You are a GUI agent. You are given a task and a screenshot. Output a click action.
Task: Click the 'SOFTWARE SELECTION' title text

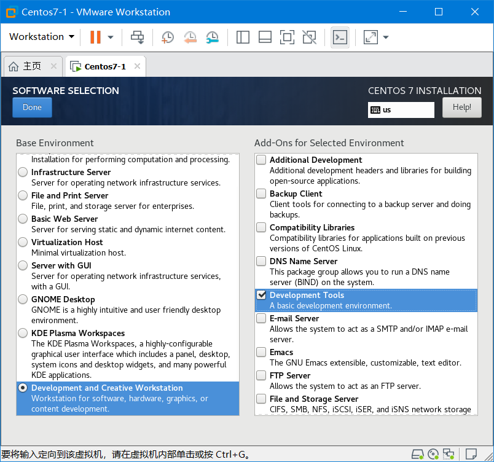[66, 91]
